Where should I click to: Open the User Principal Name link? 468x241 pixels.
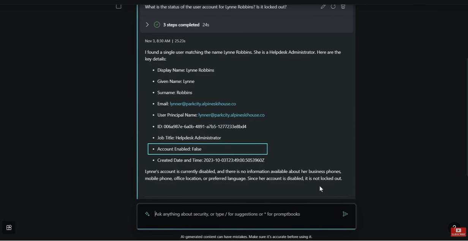(231, 115)
